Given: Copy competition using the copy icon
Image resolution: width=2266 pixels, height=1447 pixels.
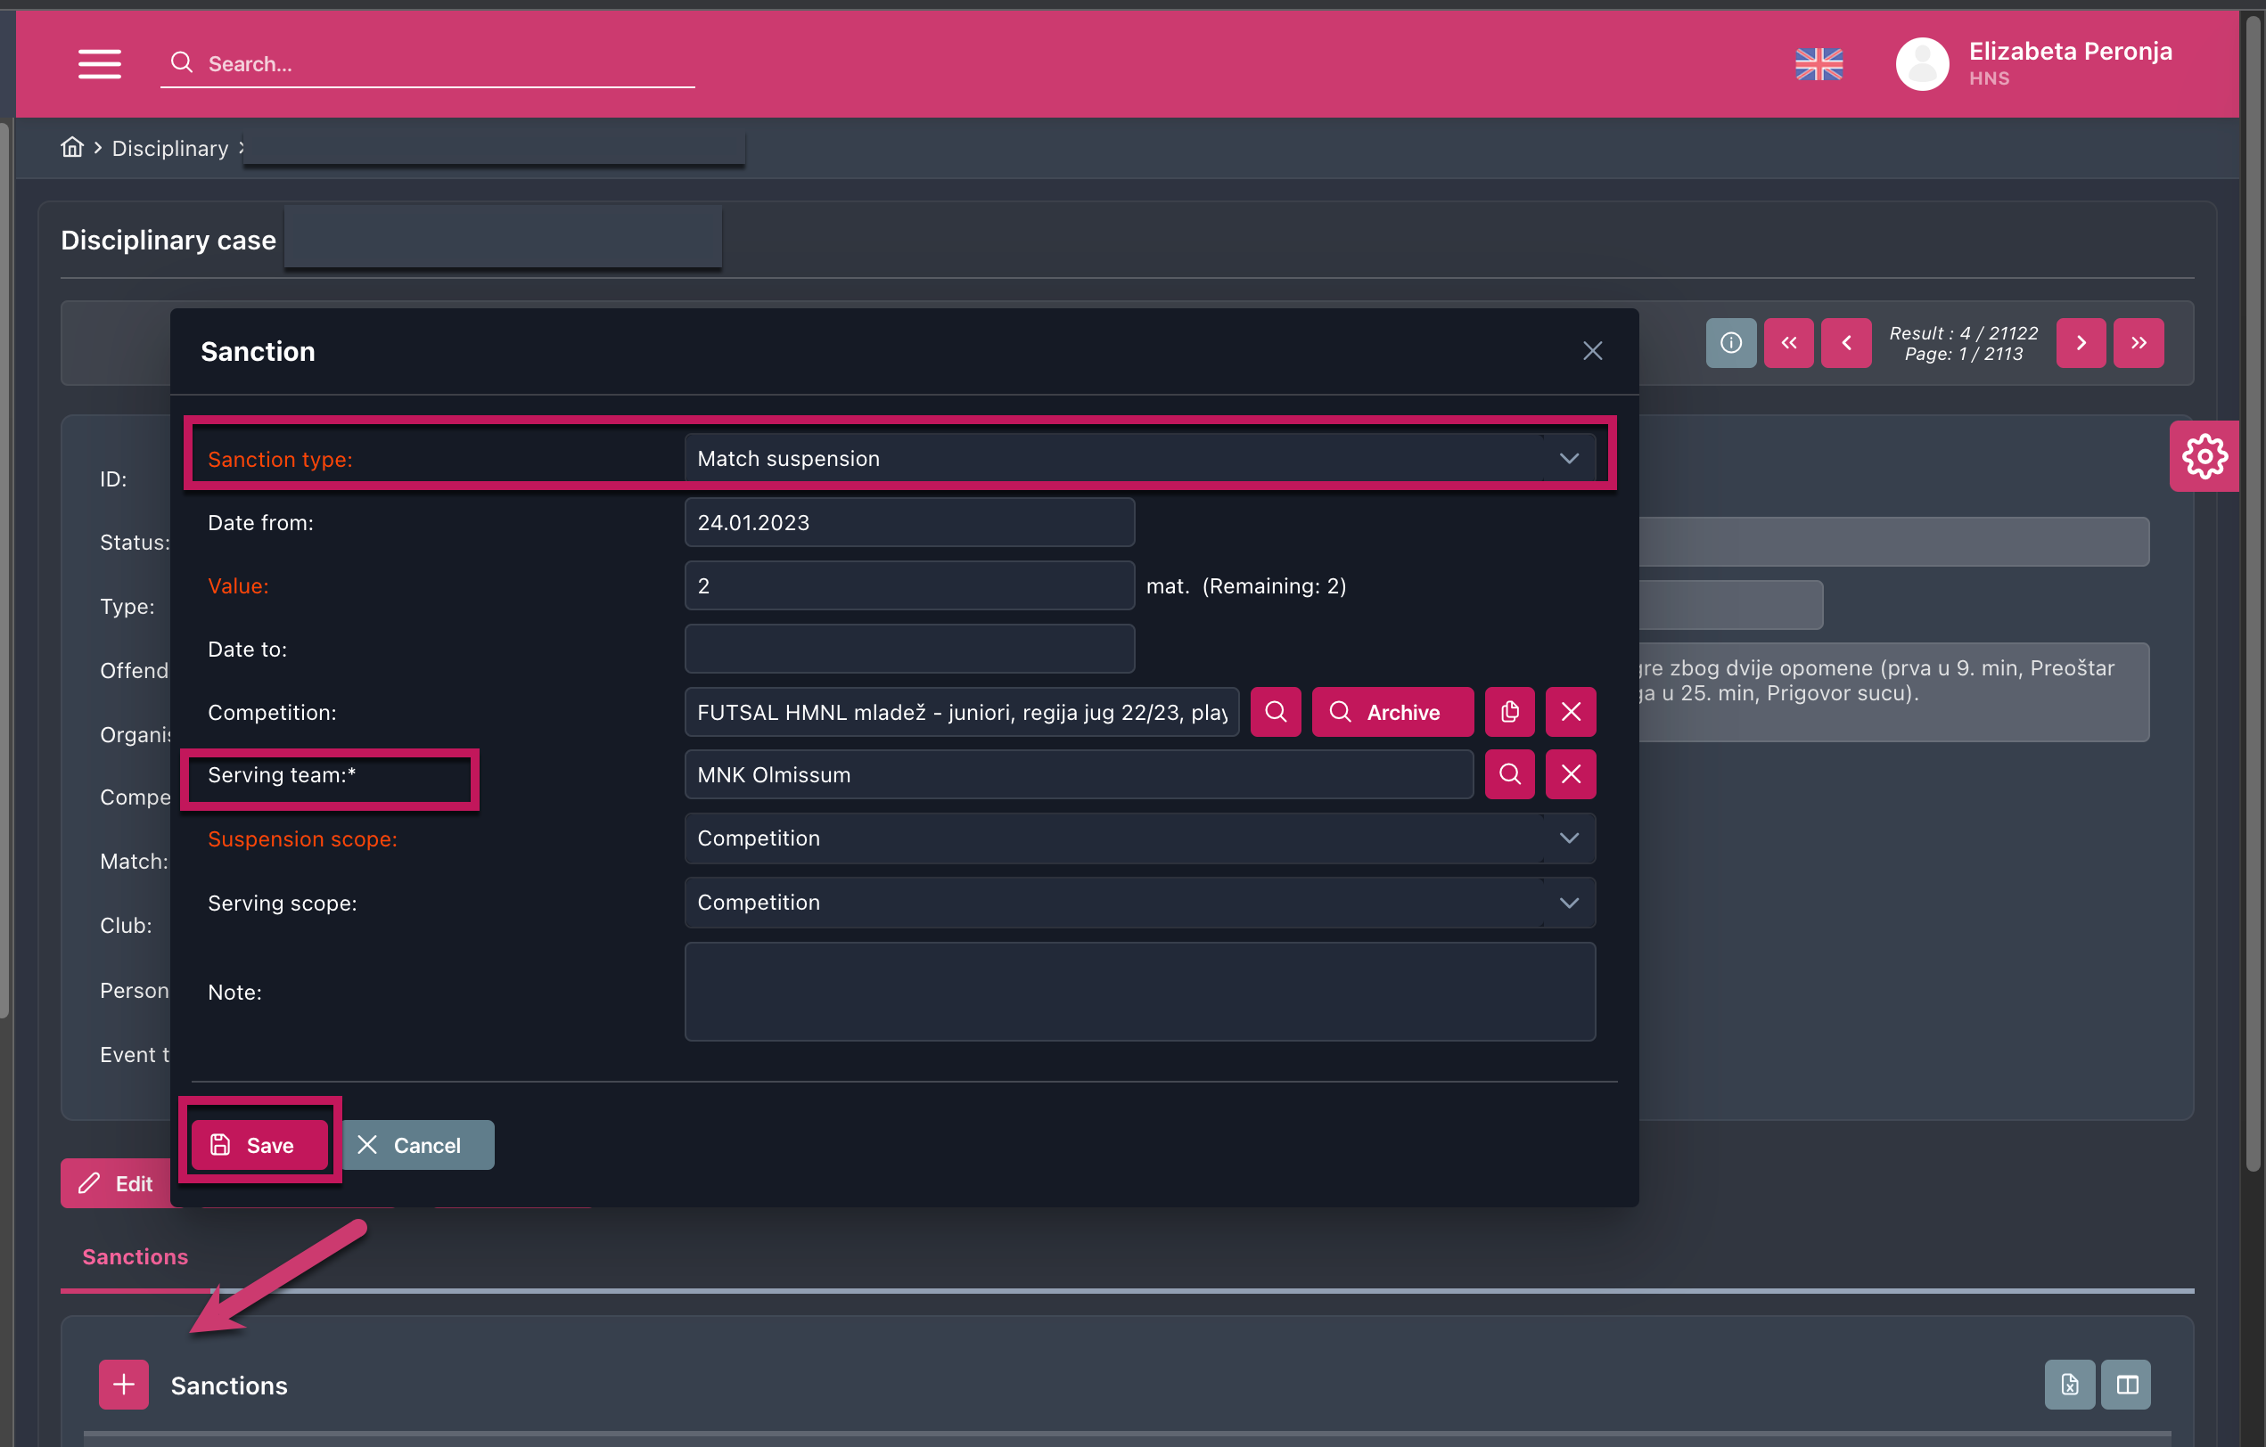Looking at the screenshot, I should 1509,712.
